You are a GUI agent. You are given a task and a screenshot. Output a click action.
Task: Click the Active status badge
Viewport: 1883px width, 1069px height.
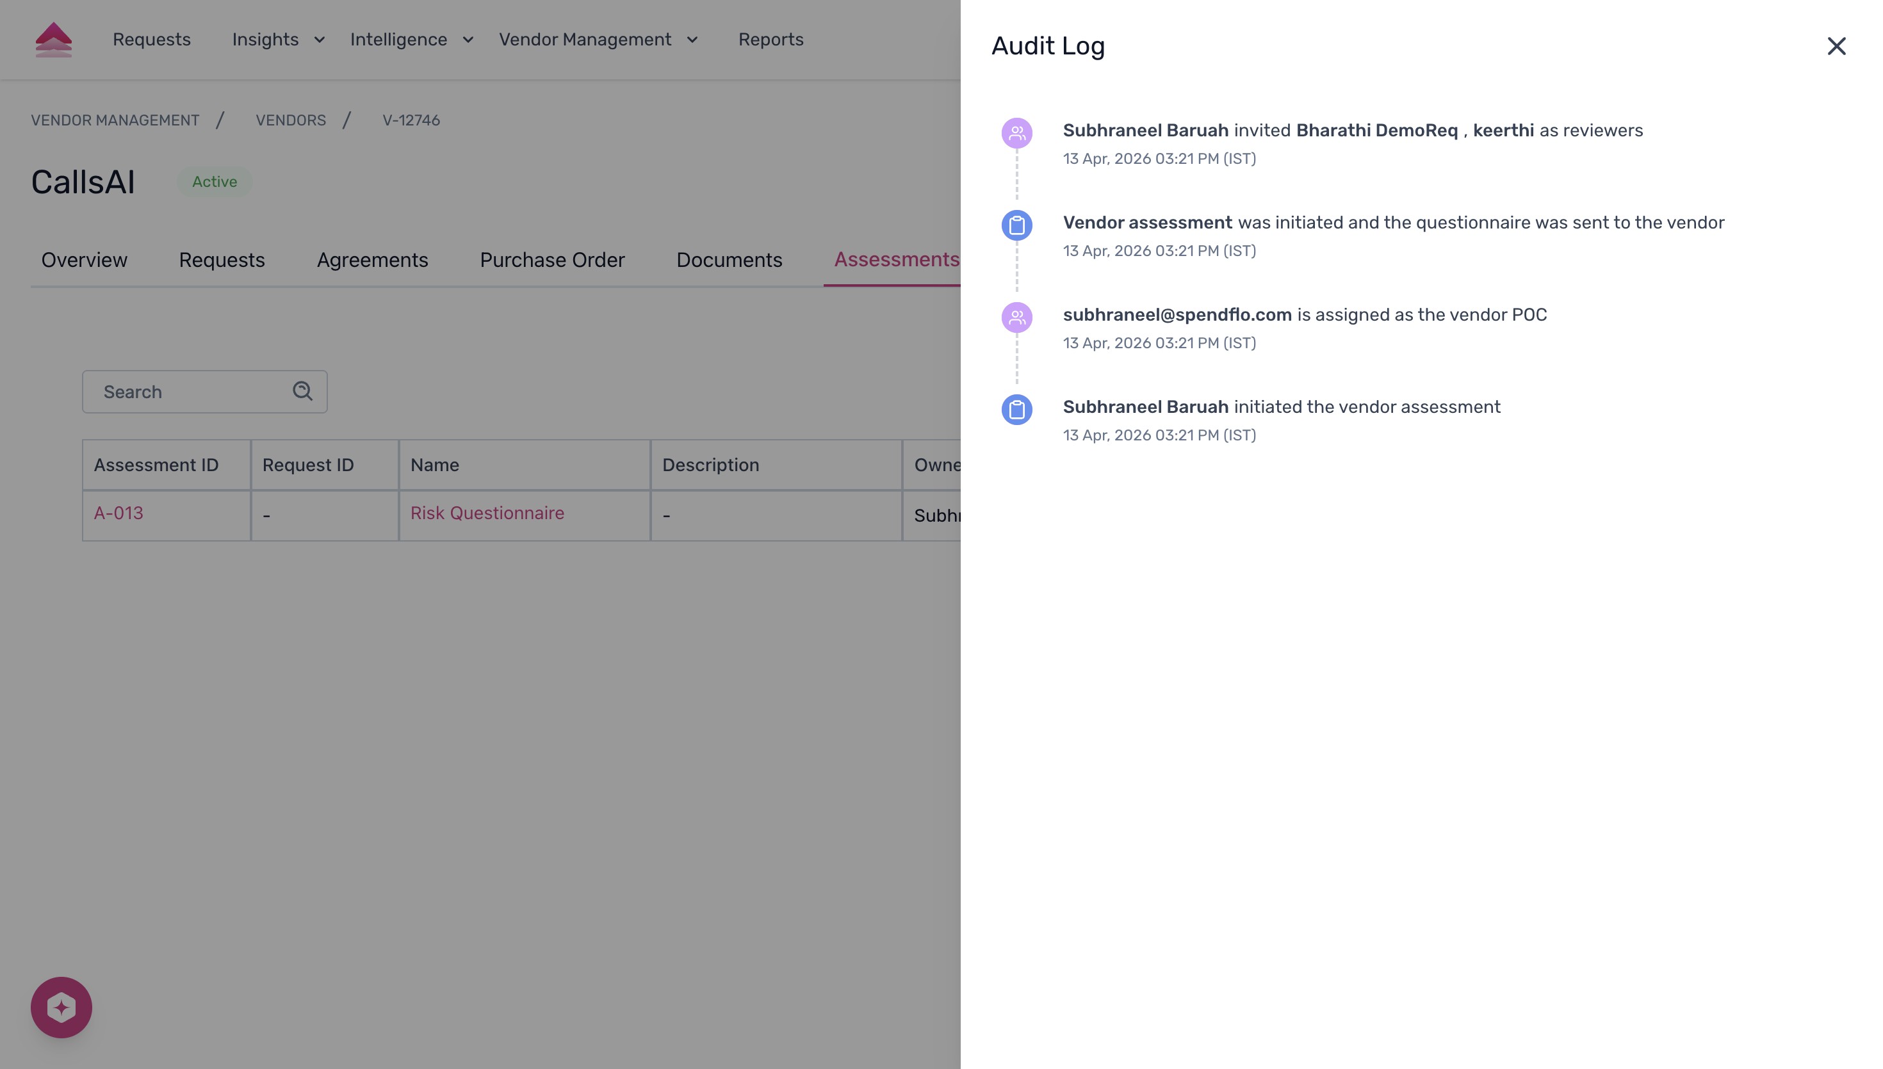[x=214, y=181]
